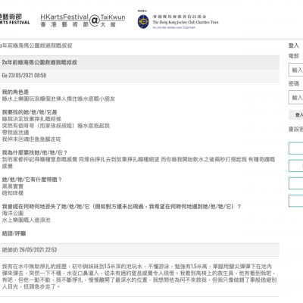This screenshot has width=303, height=303.
Task: Click the Jockey Club round emblem icon
Action: [x=143, y=22]
